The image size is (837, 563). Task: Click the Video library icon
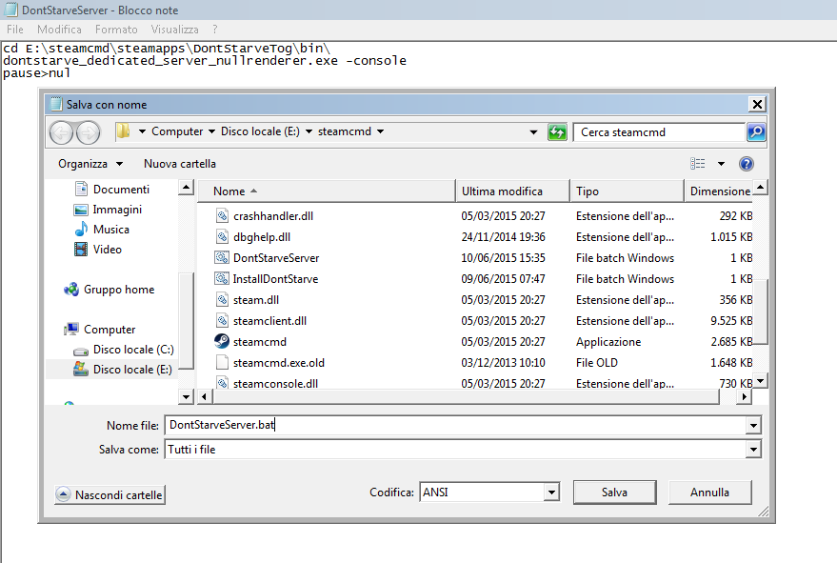(81, 249)
